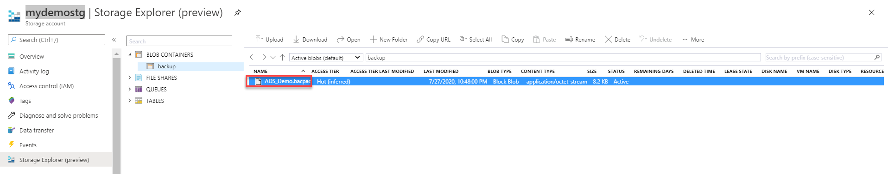Image resolution: width=888 pixels, height=174 pixels.
Task: Sort by ACCESS TIER column header
Action: click(x=325, y=71)
